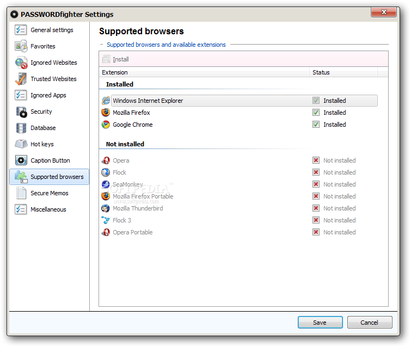The image size is (411, 347).
Task: Select the Google Chrome row text
Action: (133, 125)
